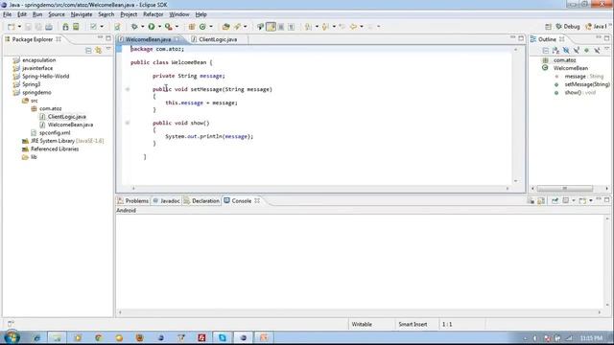
Task: Select setMessage(String) in Outline
Action: tap(586, 84)
